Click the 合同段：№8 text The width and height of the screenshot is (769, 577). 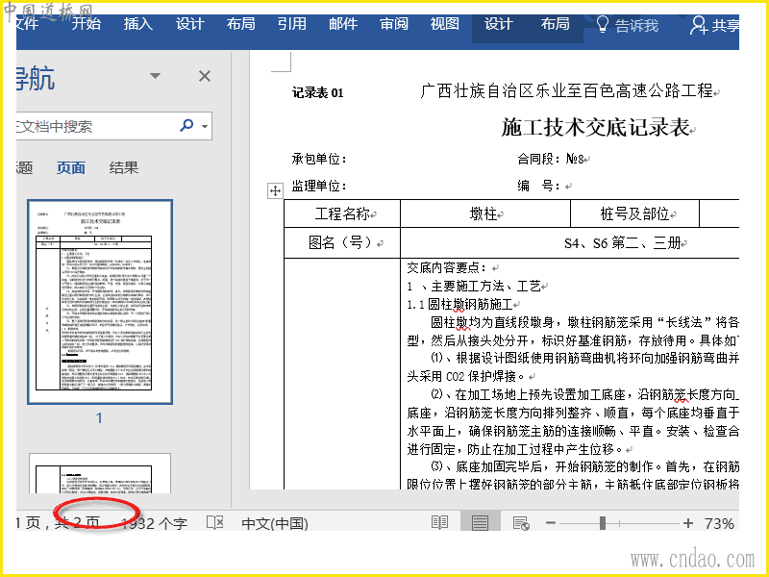pos(551,159)
